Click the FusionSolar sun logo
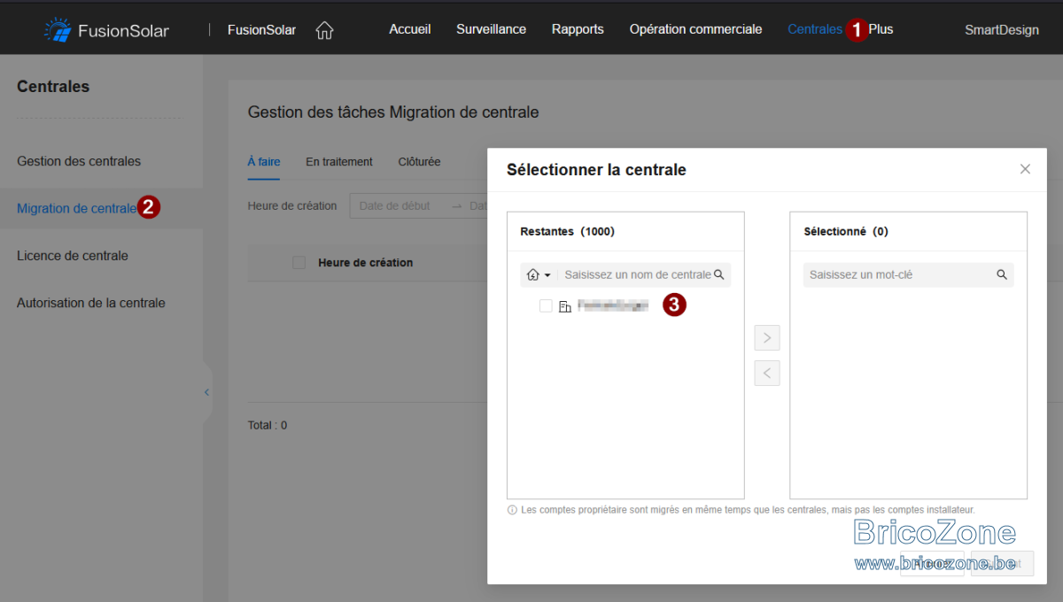Viewport: 1063px width, 602px height. point(58,30)
